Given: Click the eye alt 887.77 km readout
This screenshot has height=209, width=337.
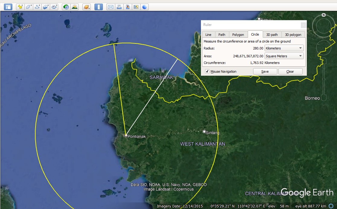Looking at the screenshot, I should (x=310, y=206).
